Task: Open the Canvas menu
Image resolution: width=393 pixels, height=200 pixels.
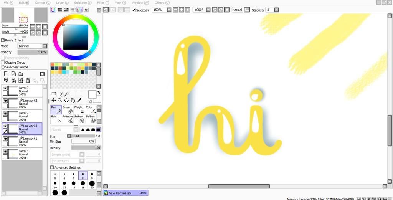Action: (42, 3)
